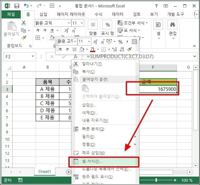Switch to the Insert (삽입) tab
Screen dimensions: 200x185
point(43,14)
